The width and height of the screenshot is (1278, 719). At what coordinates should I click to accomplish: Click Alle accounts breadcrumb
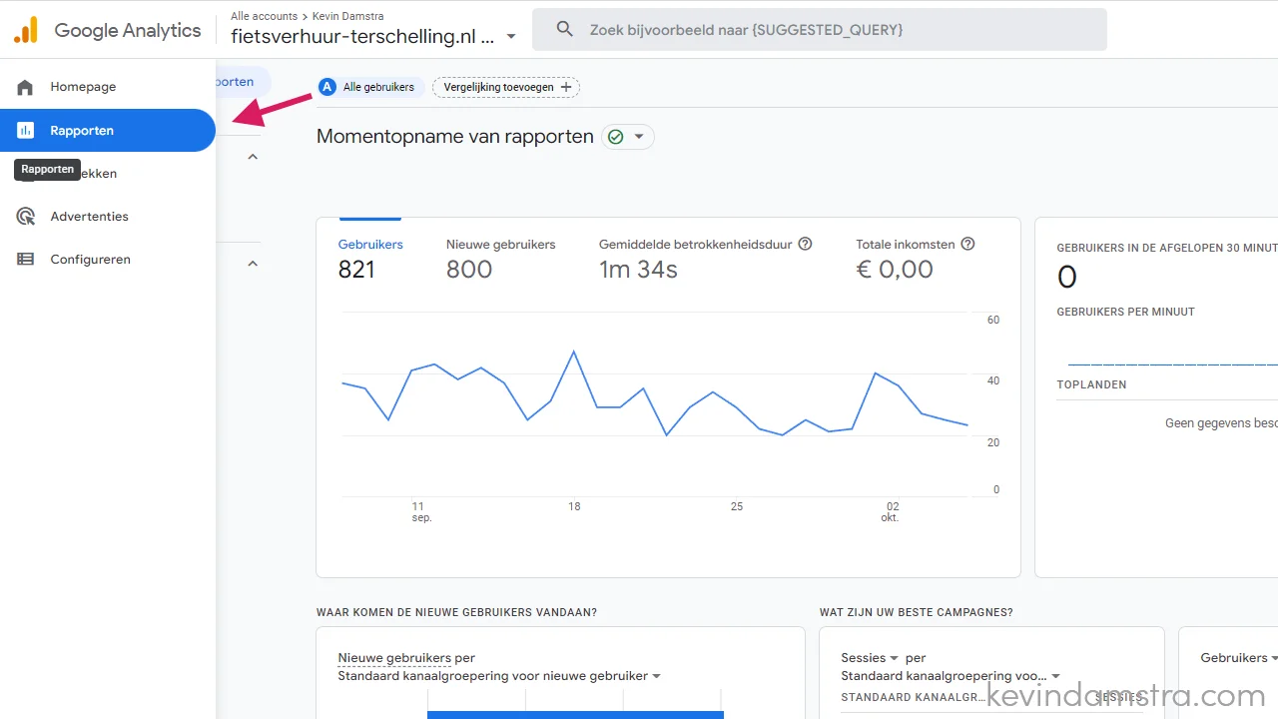point(264,16)
